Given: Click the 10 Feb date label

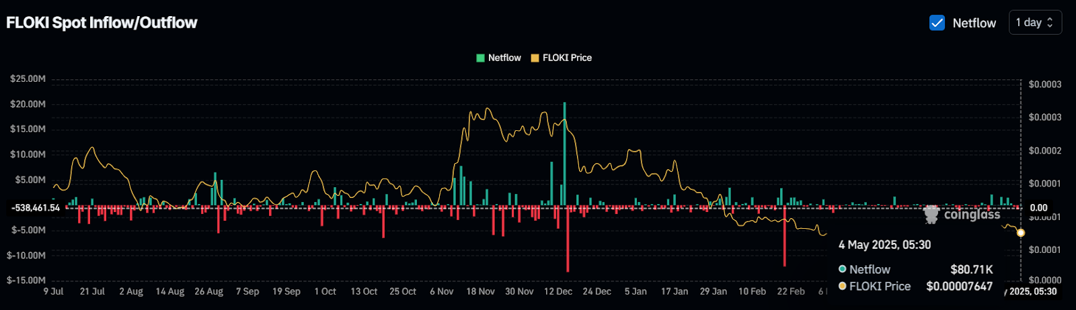Looking at the screenshot, I should (752, 291).
